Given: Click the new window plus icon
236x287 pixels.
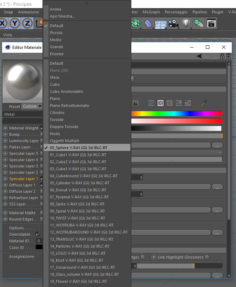Looking at the screenshot, I should 228,56.
